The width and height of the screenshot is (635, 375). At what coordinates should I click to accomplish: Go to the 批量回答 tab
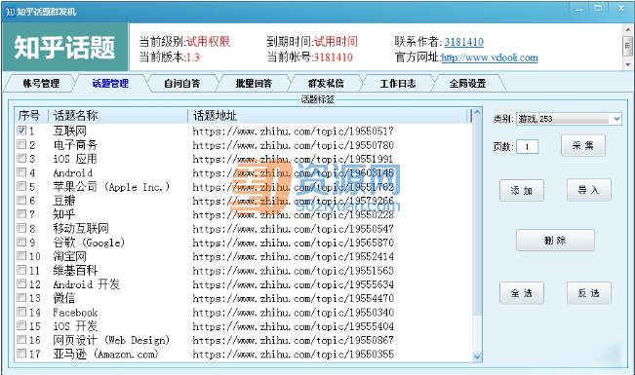point(254,84)
